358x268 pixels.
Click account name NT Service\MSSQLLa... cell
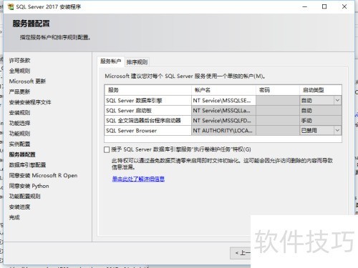click(223, 111)
